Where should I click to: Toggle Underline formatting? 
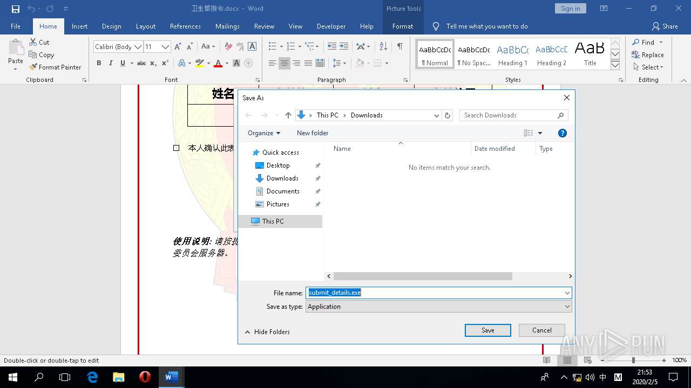tap(123, 63)
